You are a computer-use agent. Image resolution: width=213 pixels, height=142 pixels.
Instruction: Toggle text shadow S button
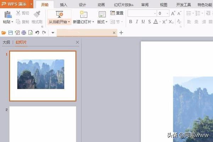(149, 22)
